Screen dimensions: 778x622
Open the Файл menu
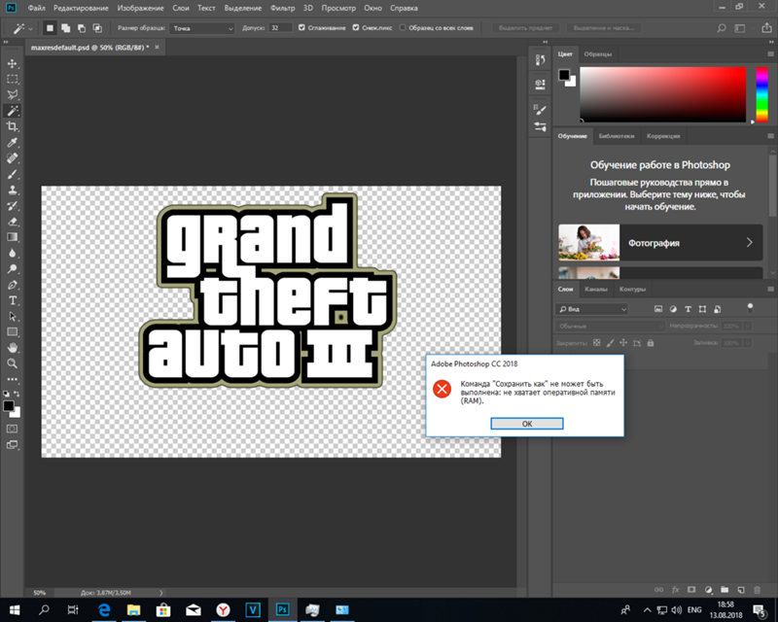[36, 8]
